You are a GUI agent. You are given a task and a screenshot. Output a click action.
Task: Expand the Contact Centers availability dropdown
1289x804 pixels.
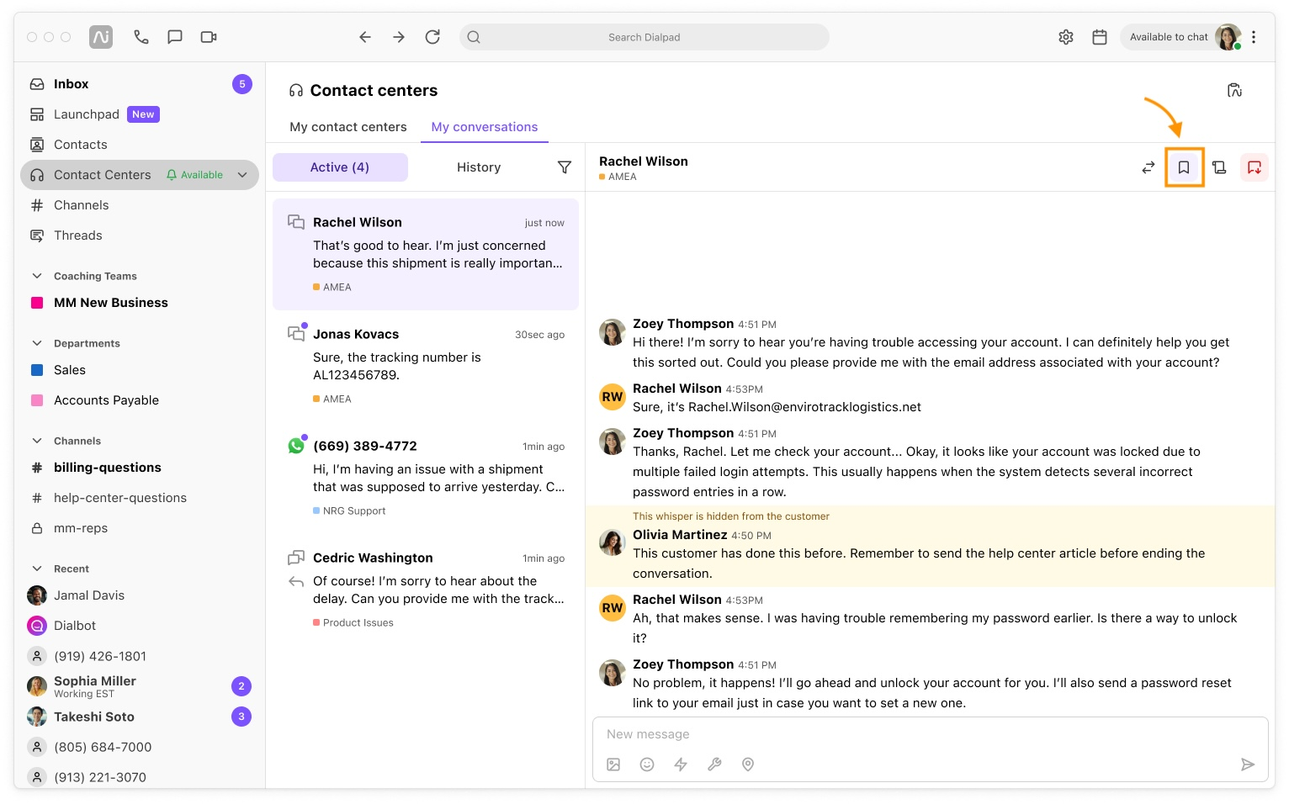(x=242, y=175)
